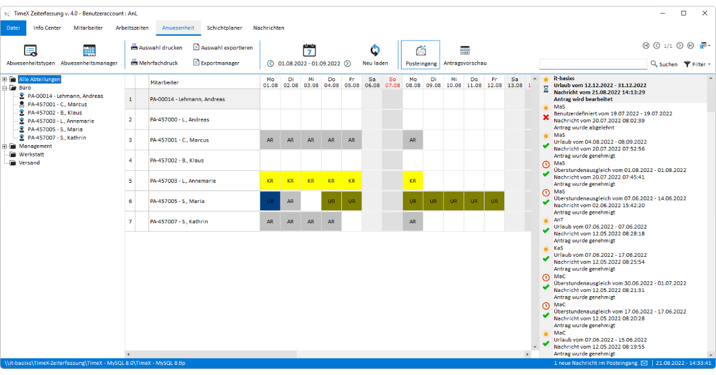Open the Abwesenheitsmanager
The height and width of the screenshot is (375, 716).
(89, 56)
